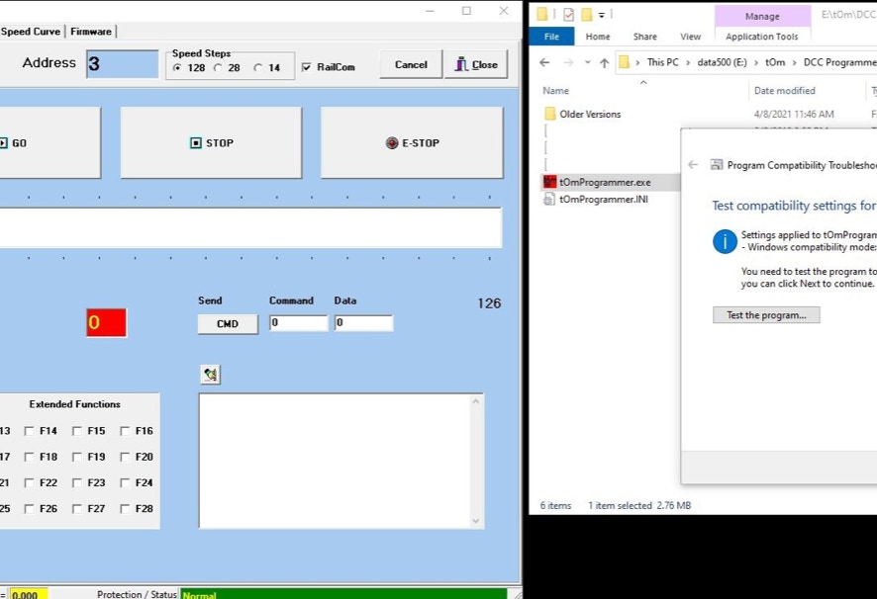Open the View ribbon tab

pyautogui.click(x=690, y=37)
